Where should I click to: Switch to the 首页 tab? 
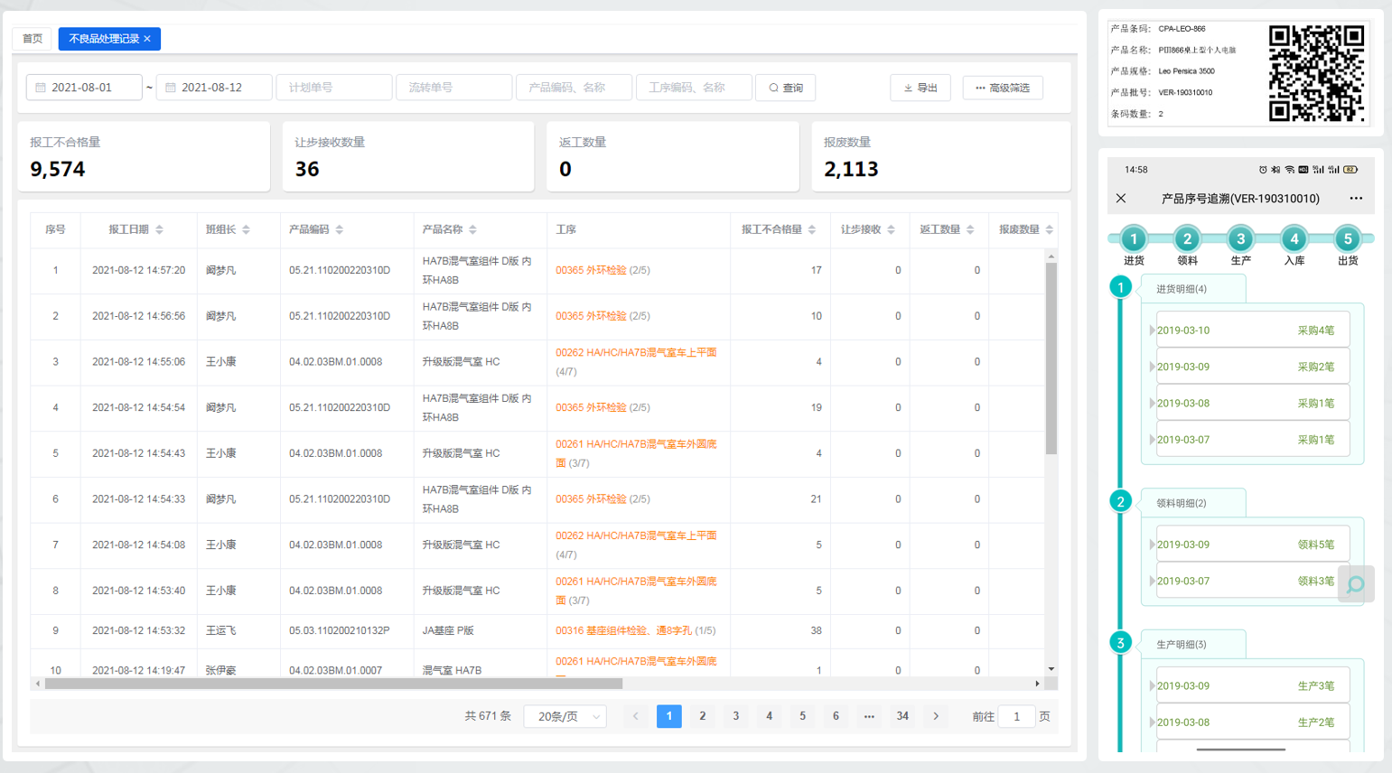33,39
